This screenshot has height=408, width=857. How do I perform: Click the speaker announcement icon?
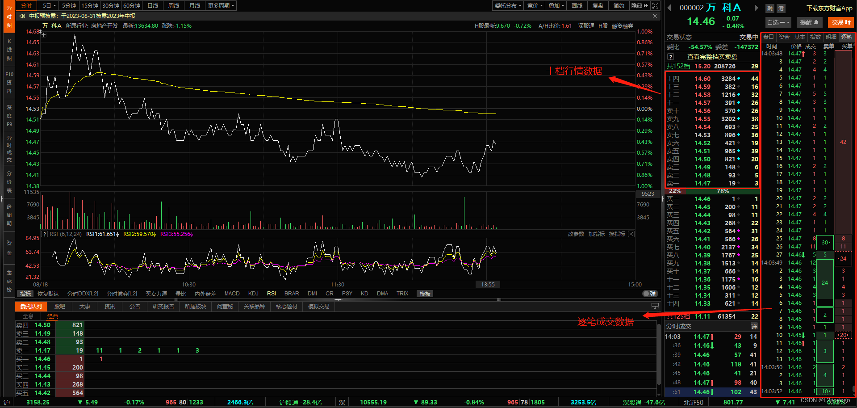(x=22, y=16)
